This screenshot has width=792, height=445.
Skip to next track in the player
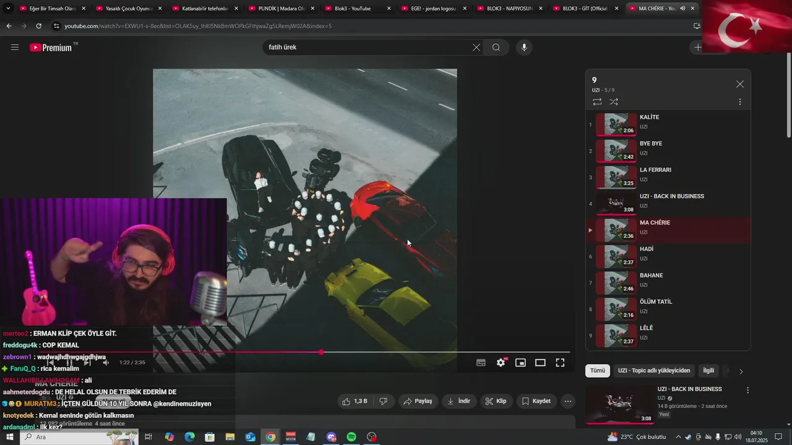tap(87, 363)
